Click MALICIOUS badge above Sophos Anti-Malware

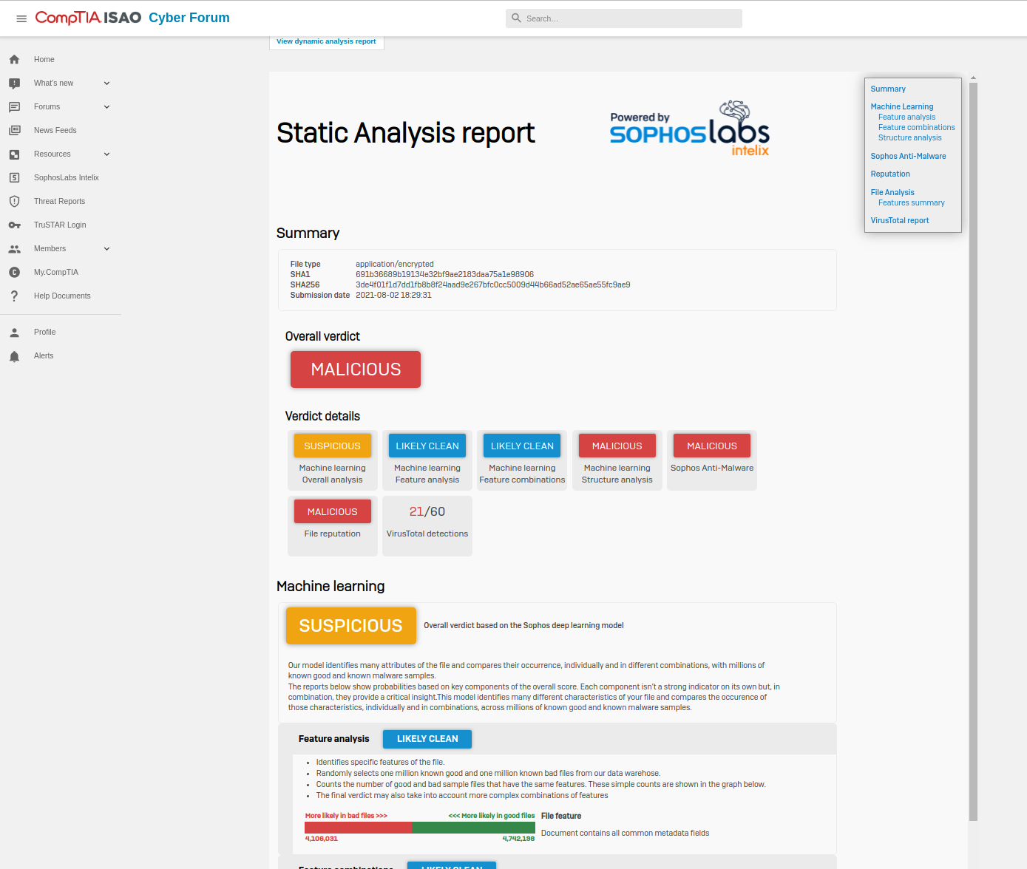pos(712,446)
